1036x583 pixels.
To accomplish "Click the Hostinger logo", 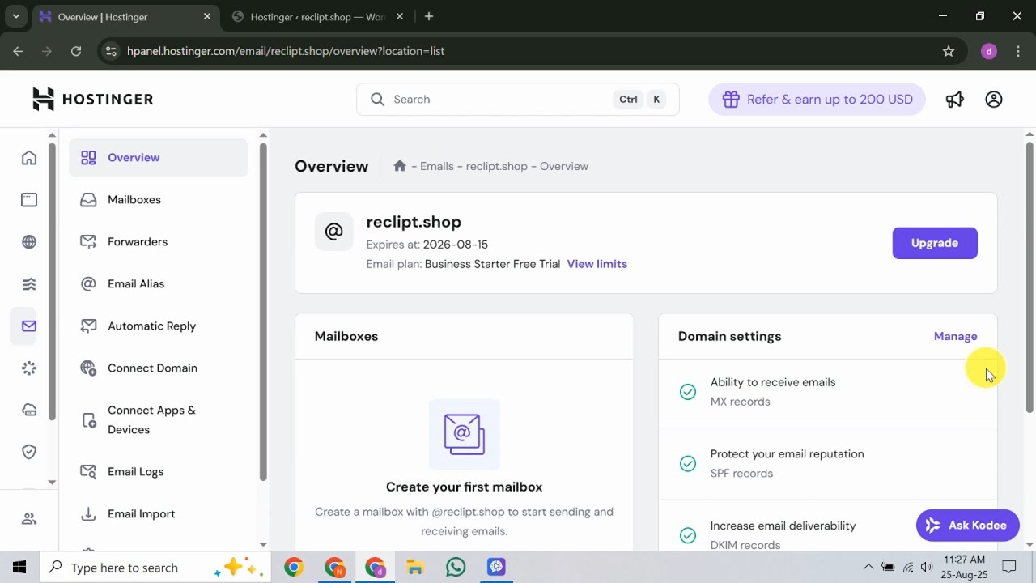I will pos(92,99).
